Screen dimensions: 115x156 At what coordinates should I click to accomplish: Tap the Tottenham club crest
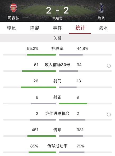[x=102, y=8]
